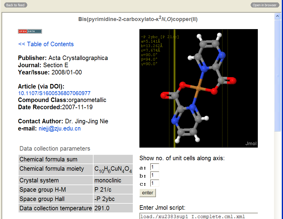Focus the unit cells b-axis field
The image size is (283, 219).
click(154, 175)
